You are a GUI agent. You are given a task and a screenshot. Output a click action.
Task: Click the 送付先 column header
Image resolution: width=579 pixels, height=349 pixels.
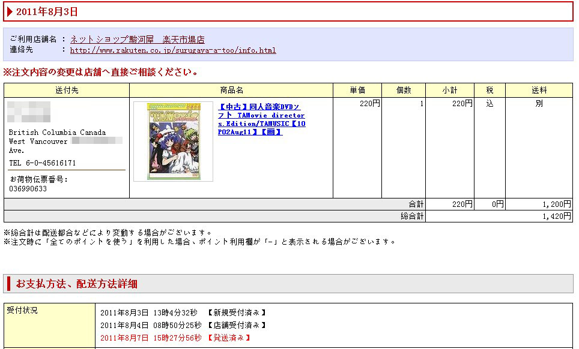[x=67, y=91]
